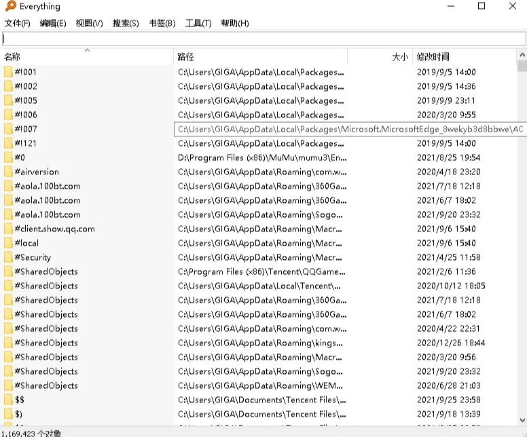The width and height of the screenshot is (527, 437).
Task: Click the 1,169,423 个对象 status text
Action: [31, 434]
